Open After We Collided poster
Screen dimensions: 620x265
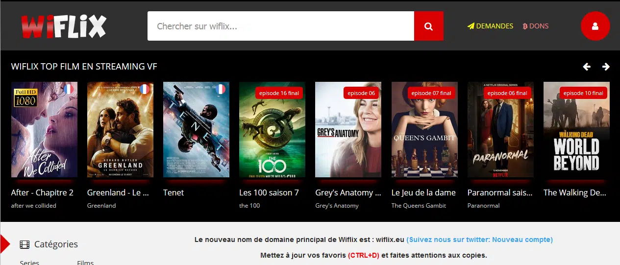(x=44, y=129)
